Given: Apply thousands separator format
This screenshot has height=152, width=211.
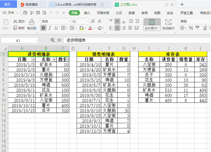Looking at the screenshot, I should coord(197,28).
